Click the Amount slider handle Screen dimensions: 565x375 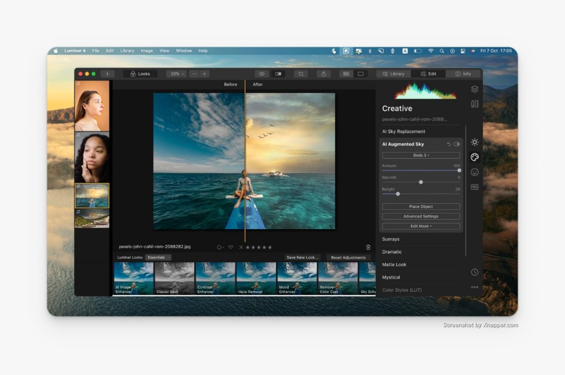[x=459, y=170]
